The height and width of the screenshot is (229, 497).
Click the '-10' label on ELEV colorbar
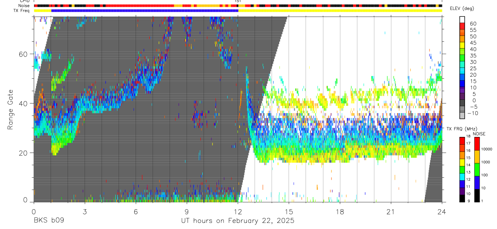pyautogui.click(x=472, y=113)
